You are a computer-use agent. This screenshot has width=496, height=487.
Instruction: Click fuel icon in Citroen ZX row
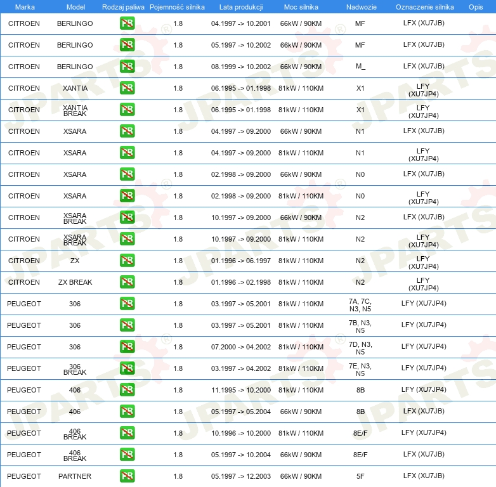tap(127, 260)
